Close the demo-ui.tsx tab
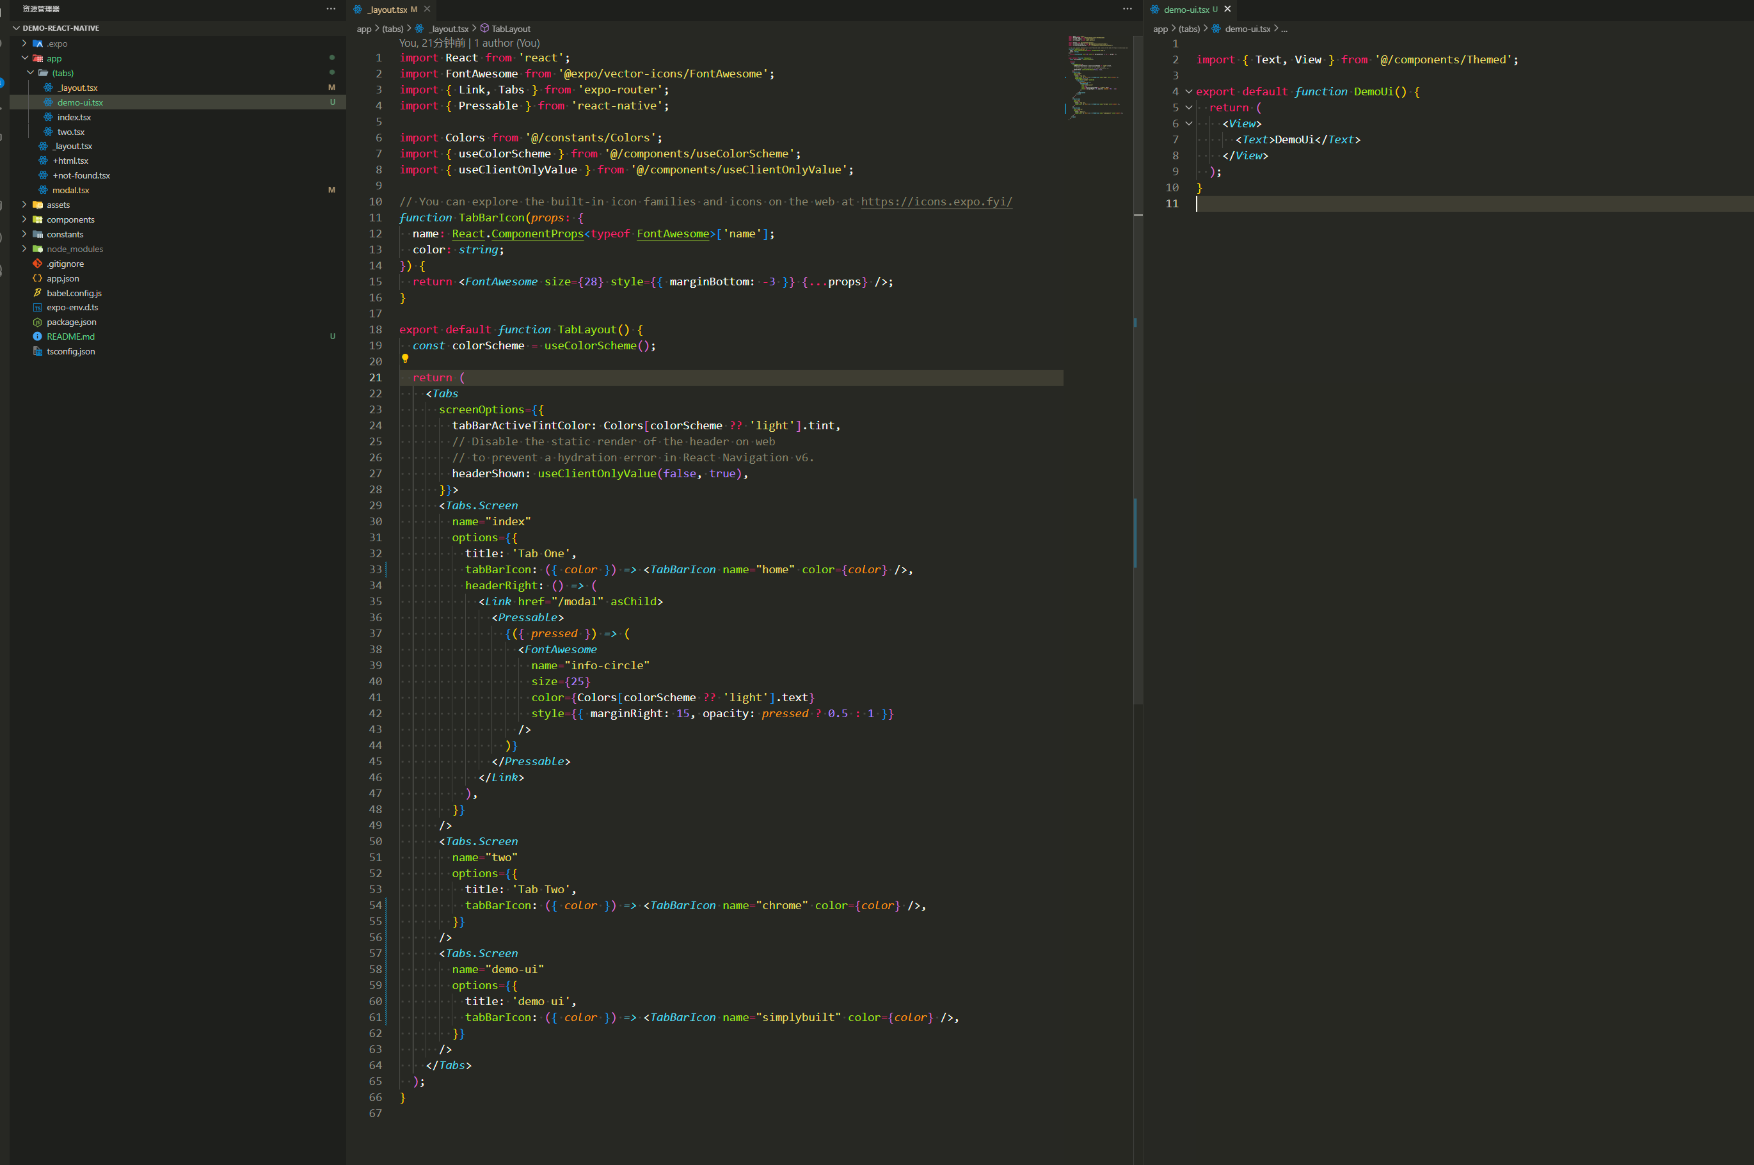The image size is (1754, 1165). [x=1227, y=9]
